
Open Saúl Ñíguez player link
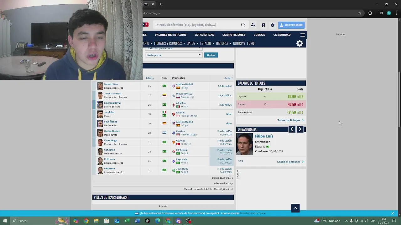[x=111, y=122]
